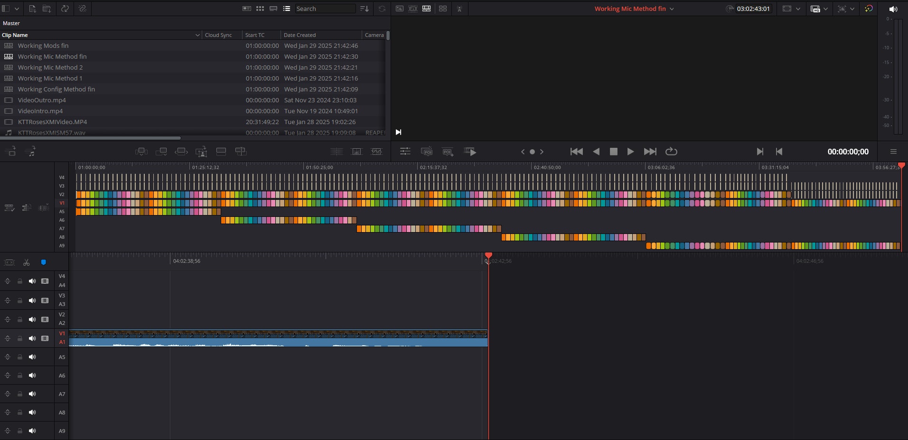Add a blue marker using the marker icon
Image resolution: width=908 pixels, height=440 pixels.
(44, 262)
